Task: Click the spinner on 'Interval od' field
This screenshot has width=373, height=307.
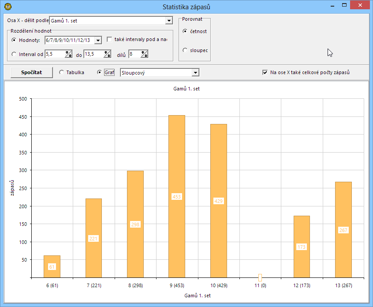Action: (x=68, y=54)
